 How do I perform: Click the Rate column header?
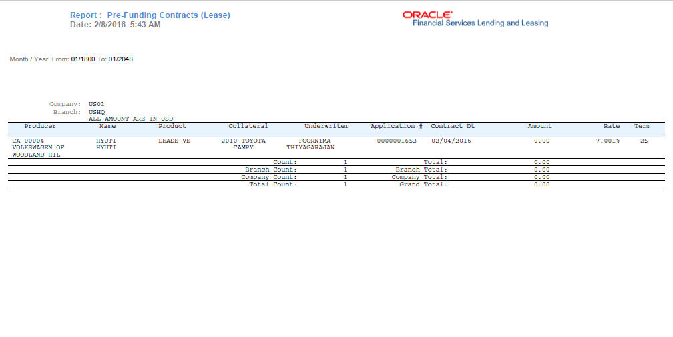[x=612, y=126]
